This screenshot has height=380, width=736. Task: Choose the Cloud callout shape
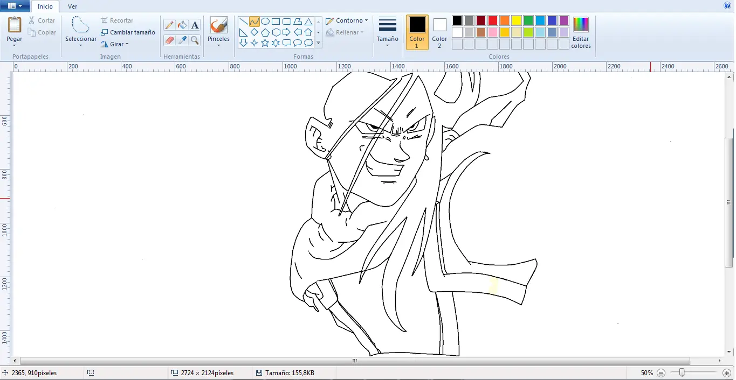pos(308,43)
